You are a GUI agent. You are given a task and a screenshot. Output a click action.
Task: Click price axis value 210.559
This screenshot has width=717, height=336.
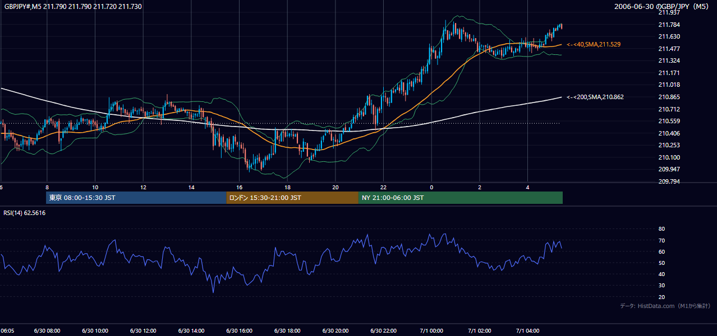pos(669,121)
